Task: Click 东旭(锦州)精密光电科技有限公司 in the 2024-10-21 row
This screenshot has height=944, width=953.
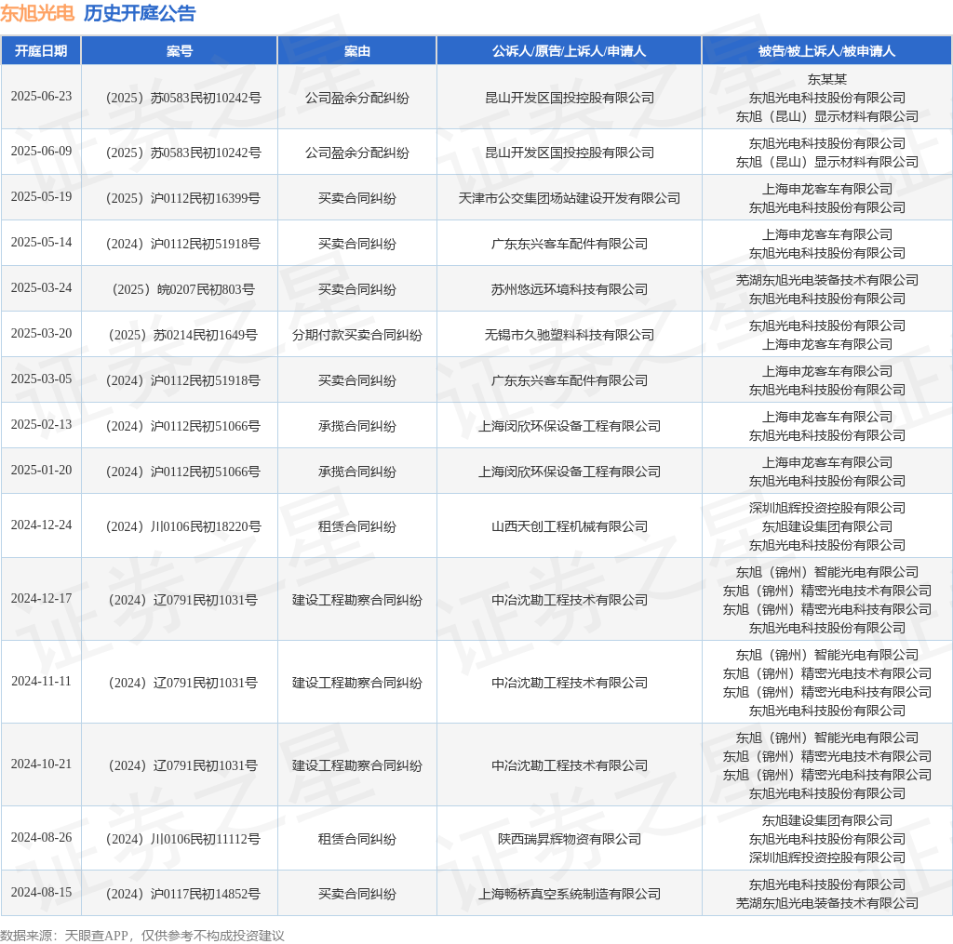Action: pyautogui.click(x=826, y=775)
